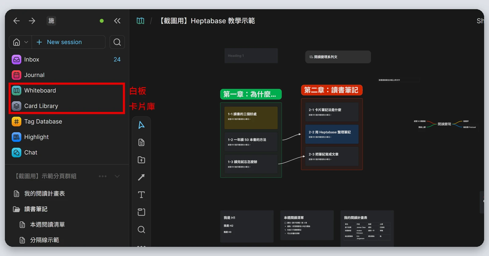Image resolution: width=489 pixels, height=256 pixels.
Task: Select the section tool
Action: click(141, 212)
